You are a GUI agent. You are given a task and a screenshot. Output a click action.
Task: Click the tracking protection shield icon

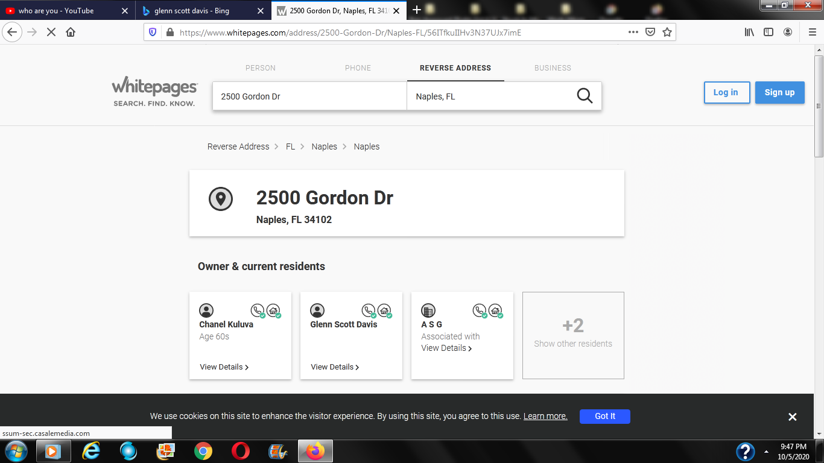[153, 33]
